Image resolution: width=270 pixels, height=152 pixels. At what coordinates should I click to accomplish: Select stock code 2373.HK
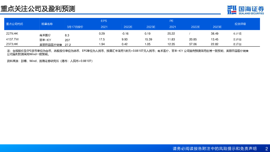click(12, 44)
